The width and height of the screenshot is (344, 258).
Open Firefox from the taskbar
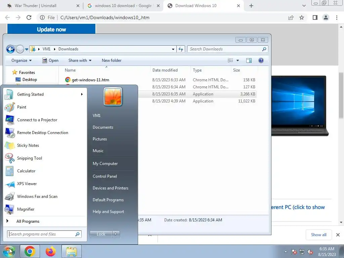pyautogui.click(x=51, y=251)
